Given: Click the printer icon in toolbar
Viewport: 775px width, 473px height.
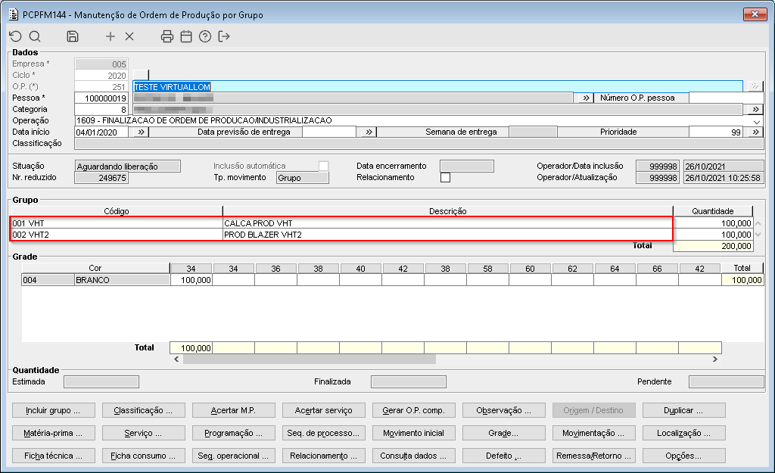Looking at the screenshot, I should click(x=167, y=36).
